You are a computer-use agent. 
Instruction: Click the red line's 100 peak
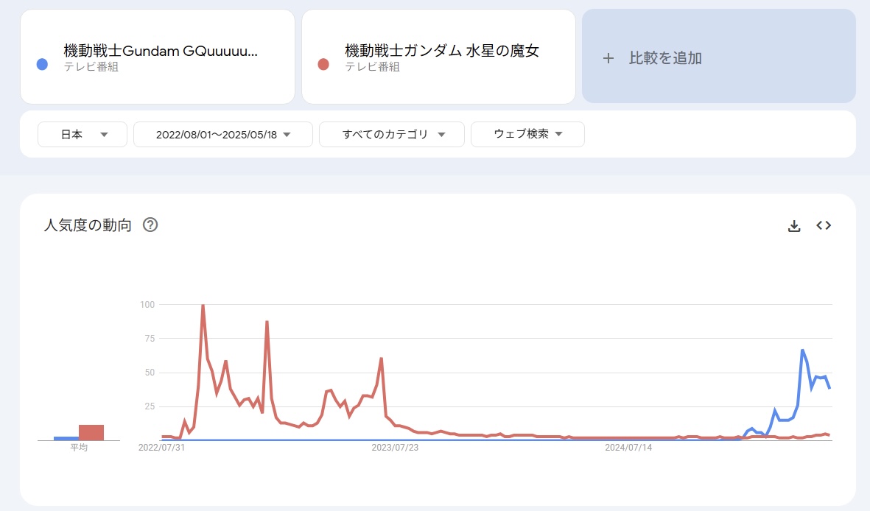pos(203,305)
